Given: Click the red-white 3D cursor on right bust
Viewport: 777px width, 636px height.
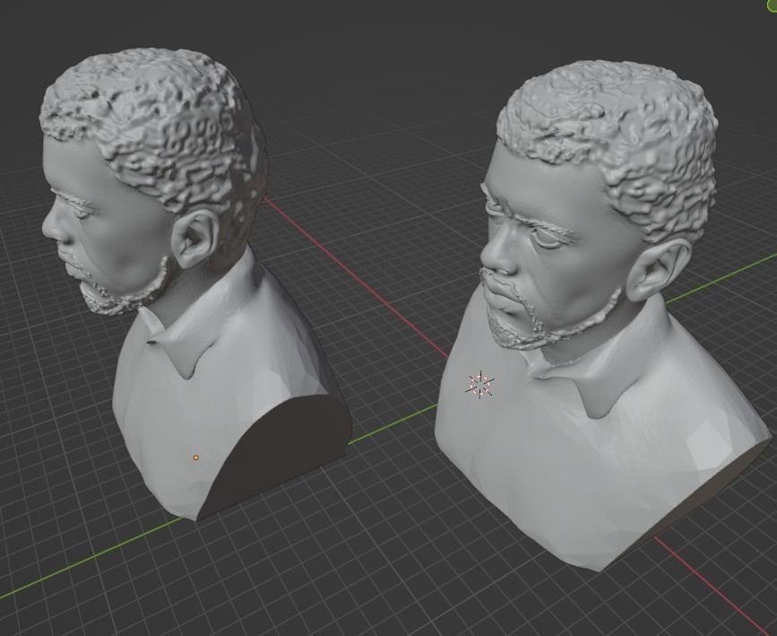Looking at the screenshot, I should (480, 385).
